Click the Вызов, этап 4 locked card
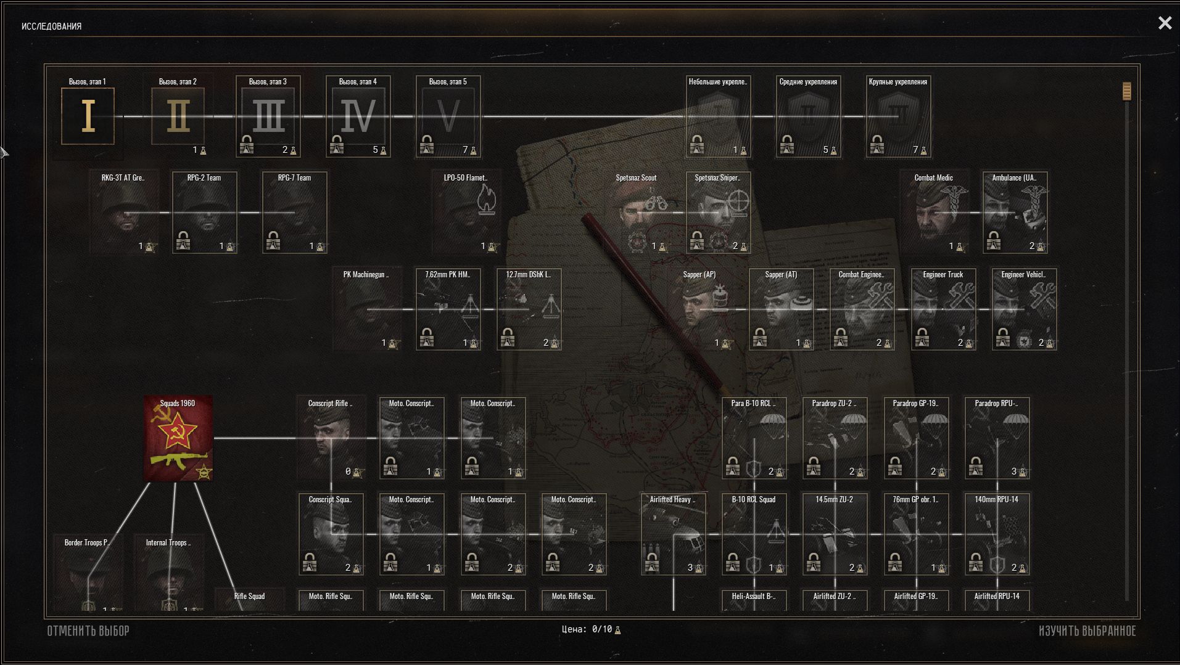The height and width of the screenshot is (665, 1180). point(358,116)
